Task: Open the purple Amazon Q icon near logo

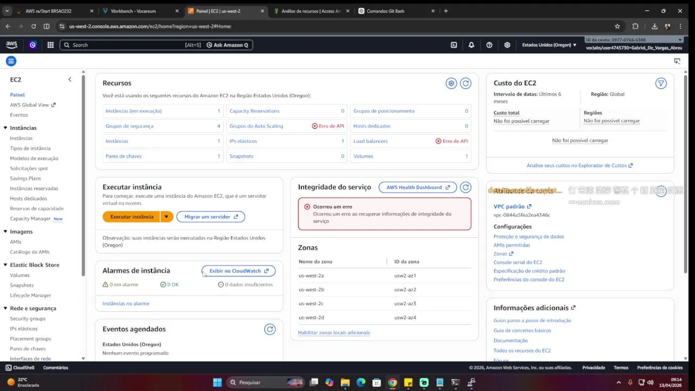Action: click(33, 45)
